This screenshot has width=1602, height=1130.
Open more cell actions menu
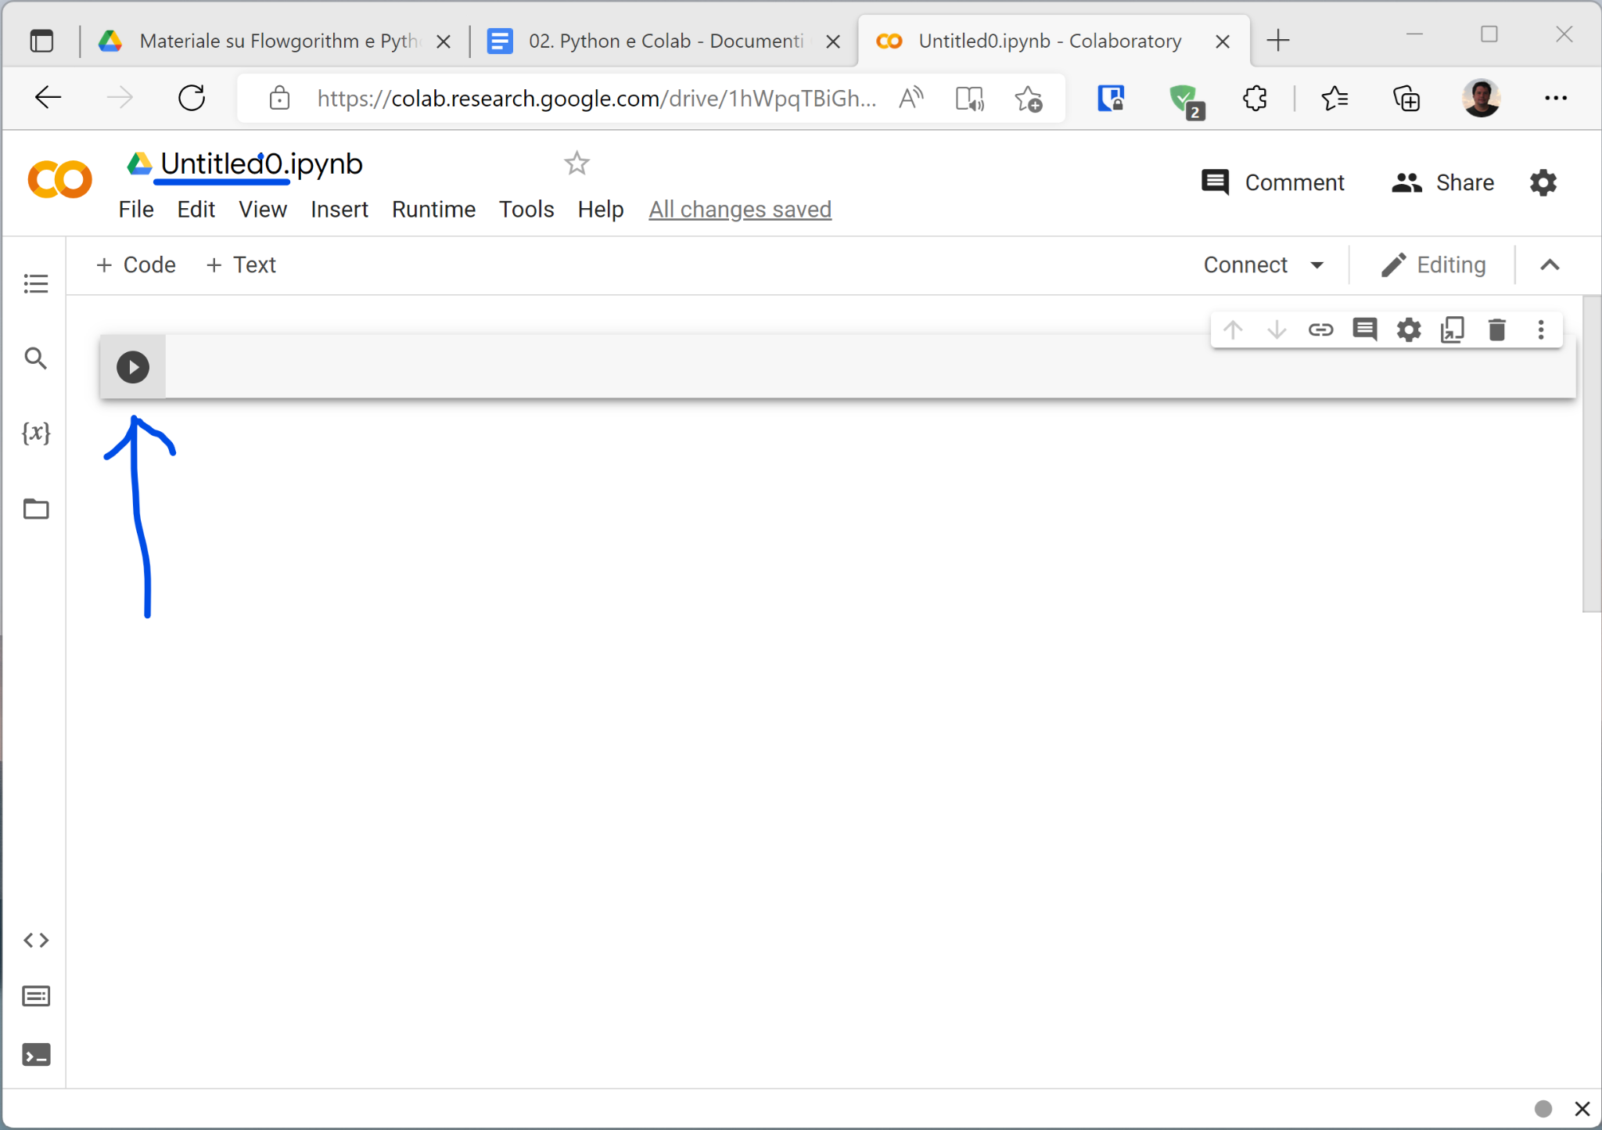tap(1540, 329)
